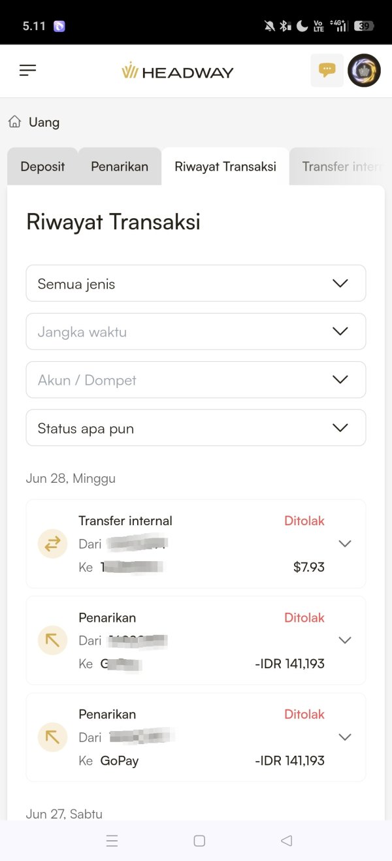Open the Semua jenis dropdown

(x=196, y=284)
